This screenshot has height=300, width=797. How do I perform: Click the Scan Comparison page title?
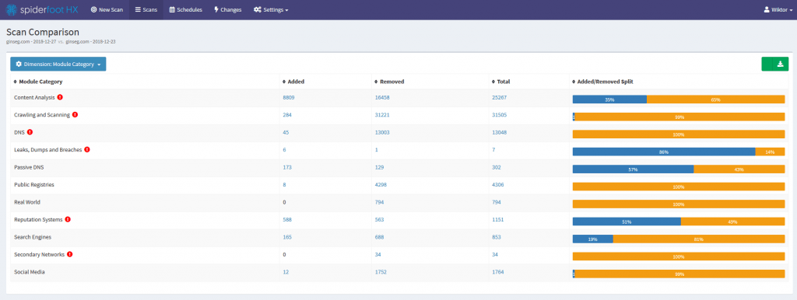pyautogui.click(x=43, y=32)
